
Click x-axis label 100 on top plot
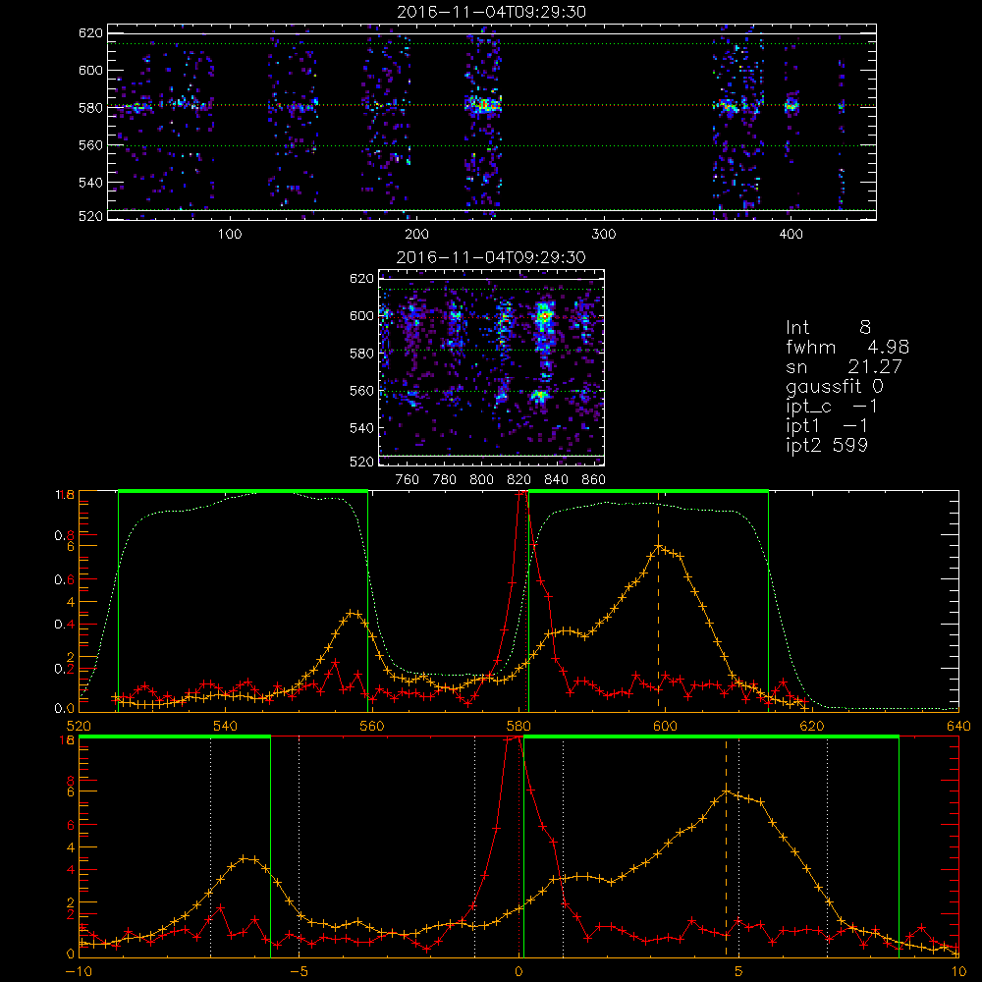(230, 235)
